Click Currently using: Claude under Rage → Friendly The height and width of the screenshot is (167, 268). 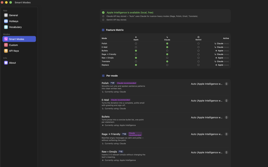[115, 144]
